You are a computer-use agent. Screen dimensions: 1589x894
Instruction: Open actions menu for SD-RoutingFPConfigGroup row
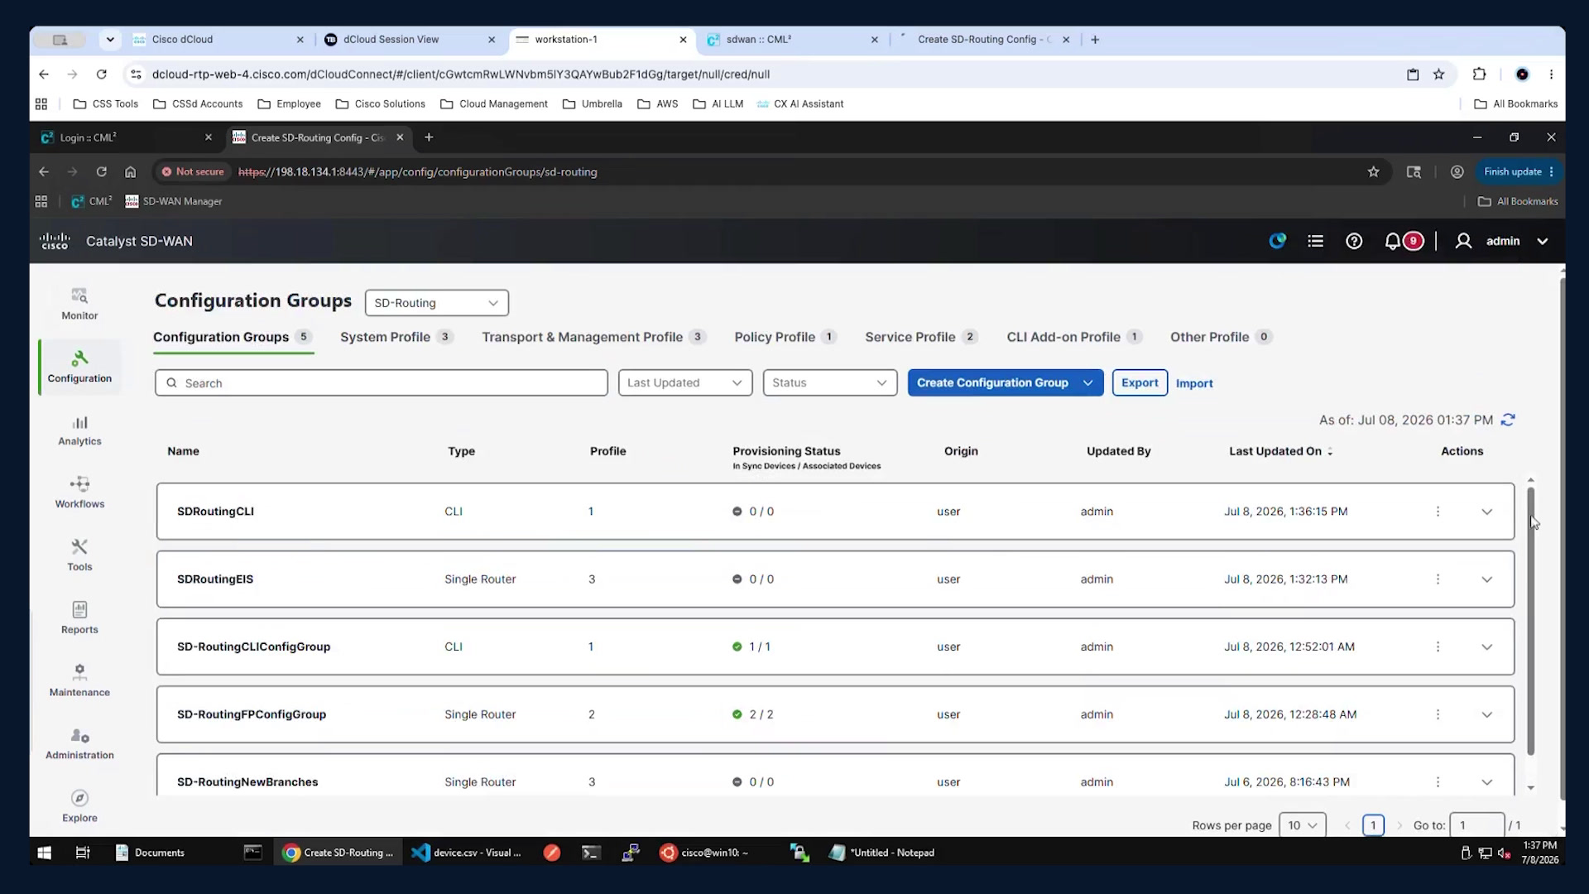[x=1438, y=714]
